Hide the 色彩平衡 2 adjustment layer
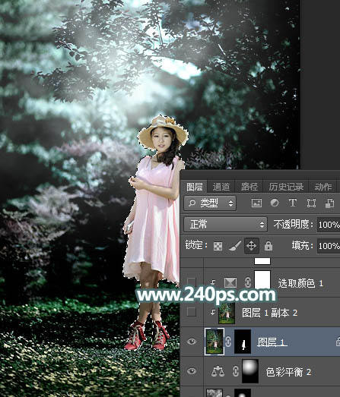This screenshot has width=340, height=397. click(x=192, y=371)
